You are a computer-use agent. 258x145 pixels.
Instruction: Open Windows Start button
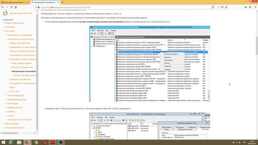point(3,142)
